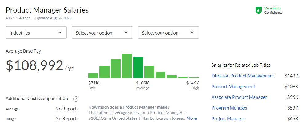The width and height of the screenshot is (303, 127).
Task: Click the third histogram bar from the left
Action: point(116,69)
